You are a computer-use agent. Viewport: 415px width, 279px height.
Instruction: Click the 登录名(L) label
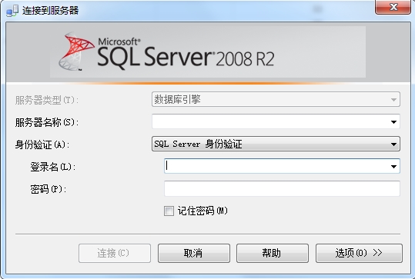click(x=52, y=167)
